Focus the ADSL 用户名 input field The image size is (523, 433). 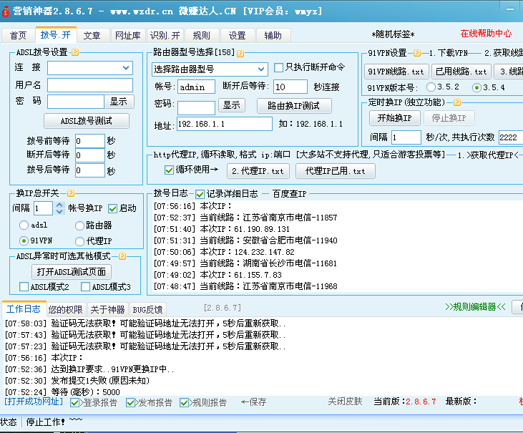coord(90,85)
